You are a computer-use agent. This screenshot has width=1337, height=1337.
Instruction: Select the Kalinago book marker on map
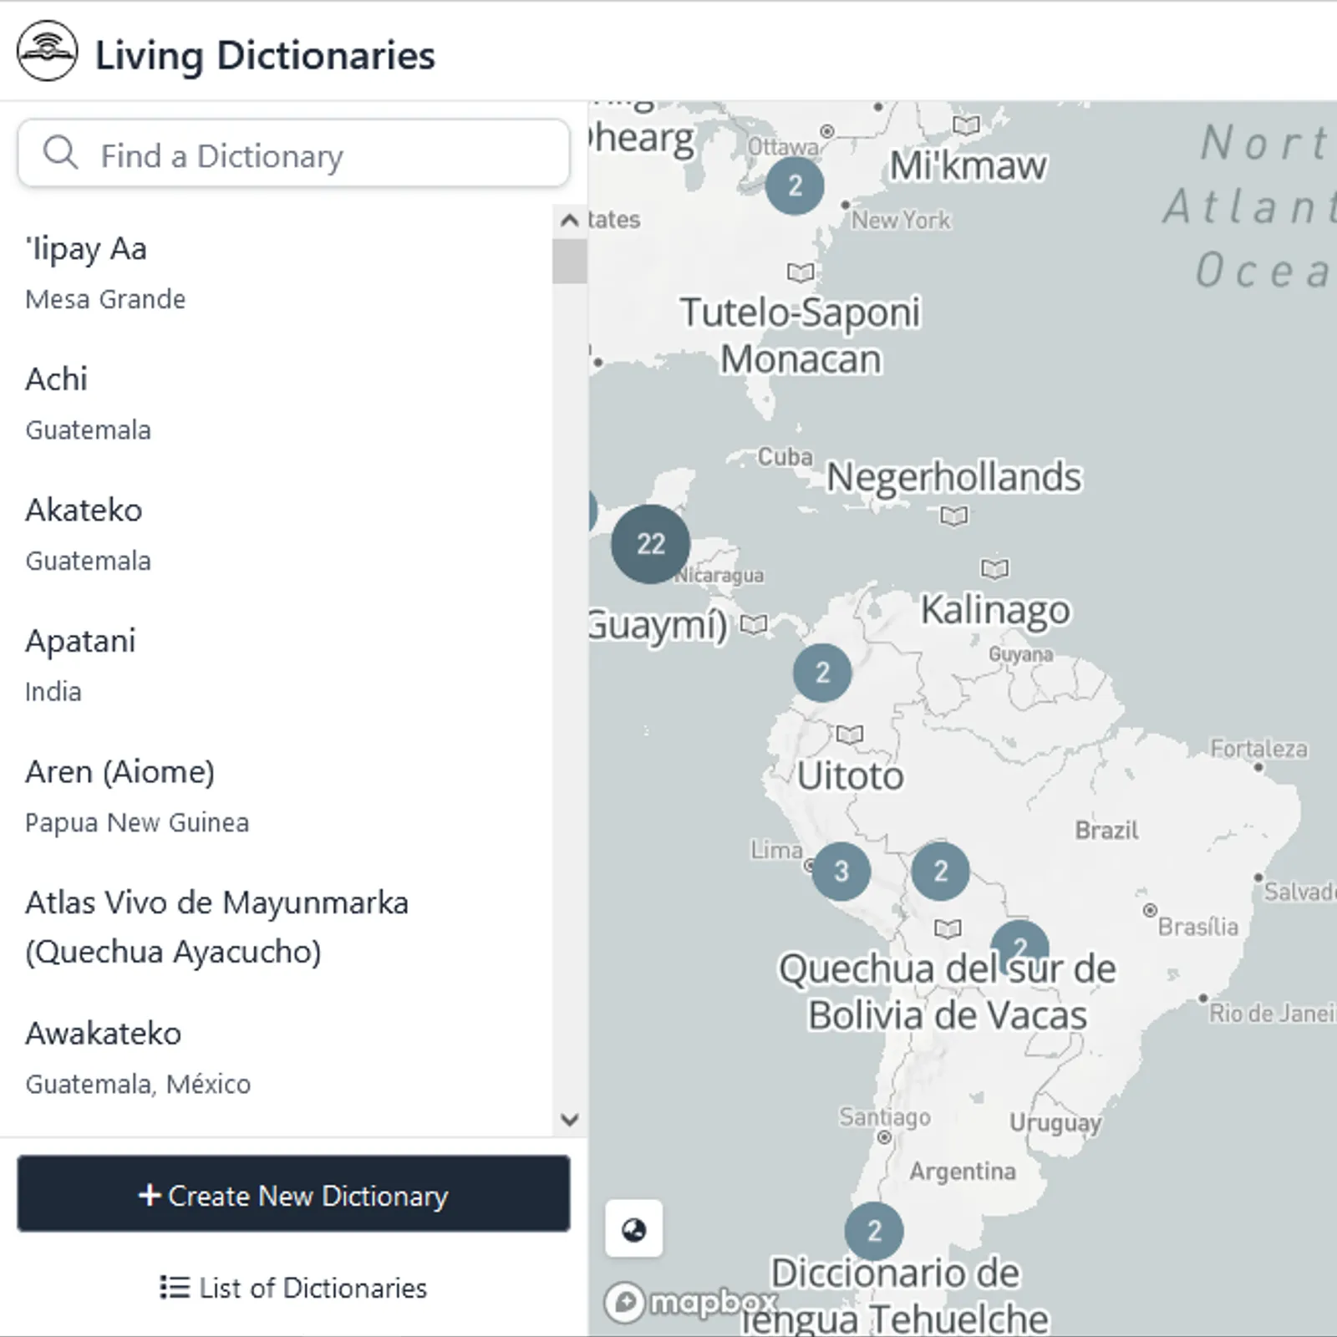[x=994, y=569]
